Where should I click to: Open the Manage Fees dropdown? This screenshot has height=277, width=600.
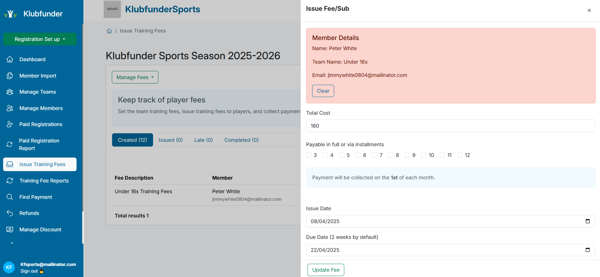coord(135,77)
